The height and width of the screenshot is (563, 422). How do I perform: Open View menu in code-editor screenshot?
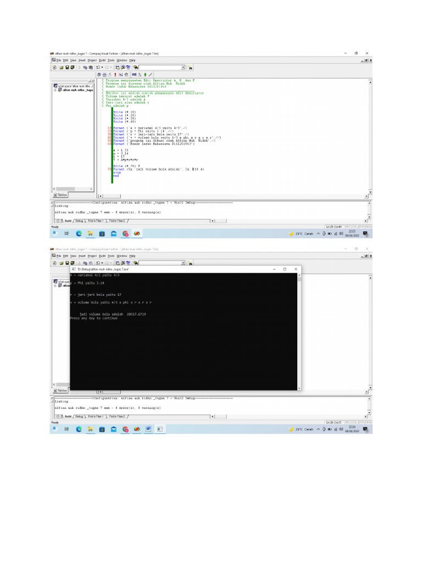click(73, 60)
